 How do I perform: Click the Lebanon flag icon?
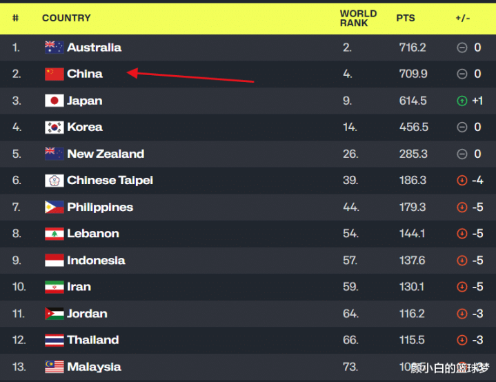[x=54, y=234]
